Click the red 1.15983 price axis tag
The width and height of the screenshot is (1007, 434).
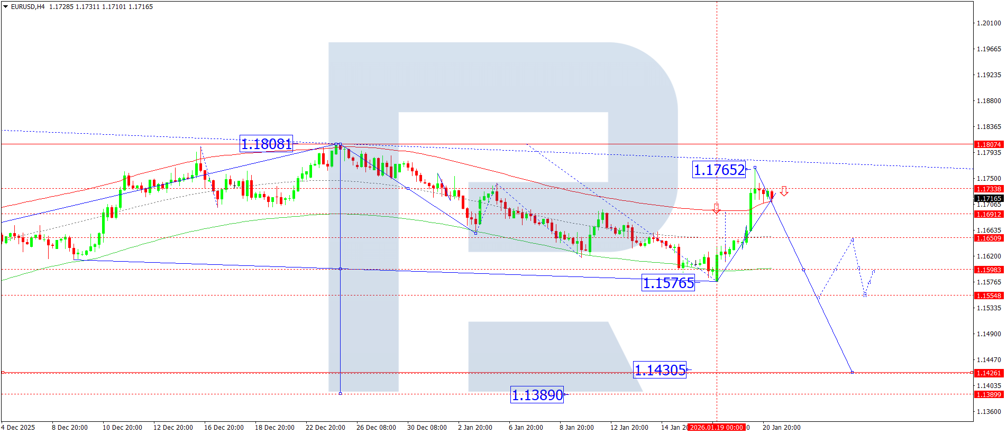pyautogui.click(x=988, y=270)
